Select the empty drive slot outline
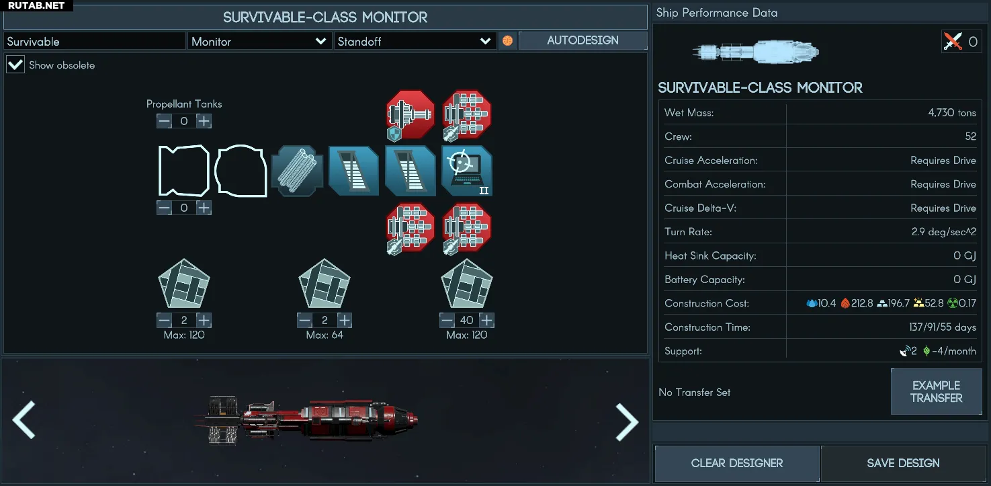 coord(184,171)
